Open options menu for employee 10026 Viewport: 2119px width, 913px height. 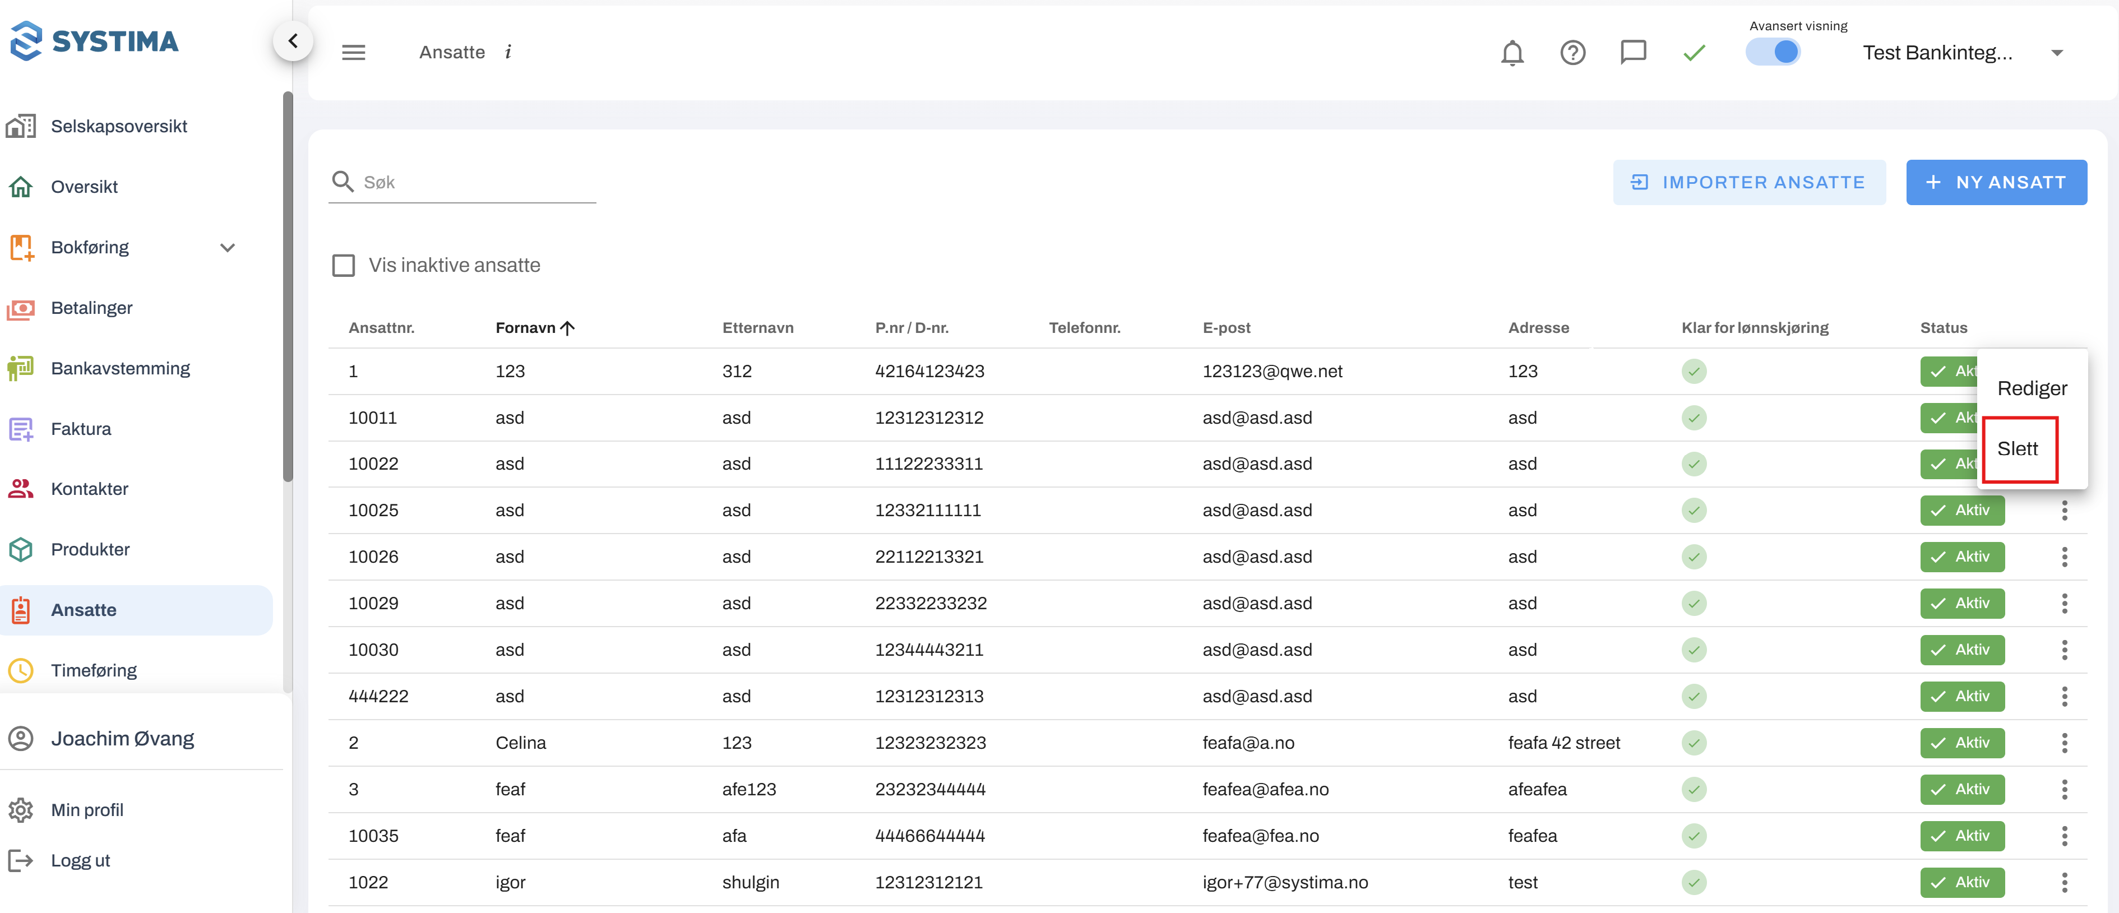[2064, 557]
